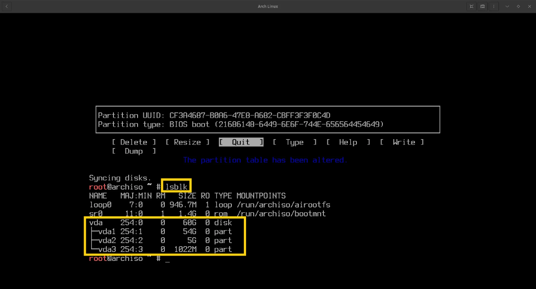This screenshot has width=536, height=289.
Task: Click the highlighted lsblk command
Action: pyautogui.click(x=176, y=187)
